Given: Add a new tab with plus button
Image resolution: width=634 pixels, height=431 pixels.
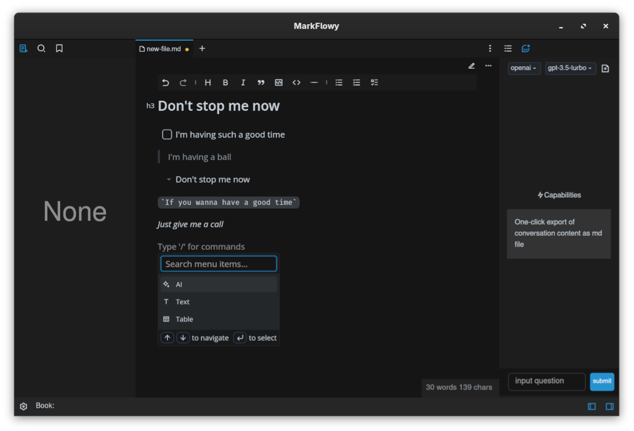Looking at the screenshot, I should tap(202, 49).
